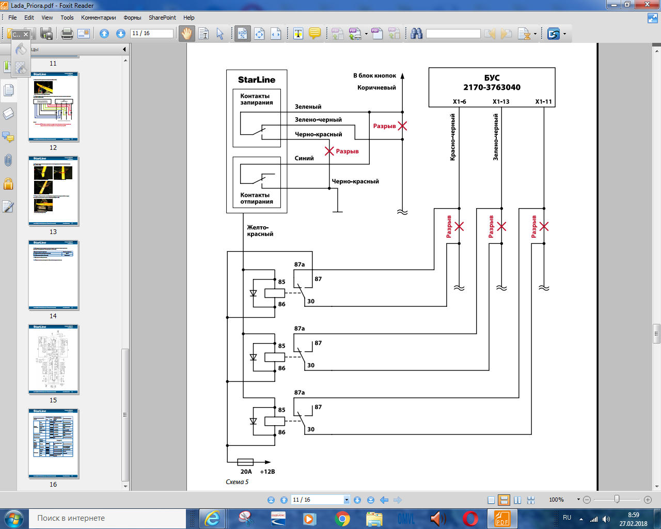This screenshot has height=529, width=661.
Task: Select the Hand tool
Action: point(186,34)
